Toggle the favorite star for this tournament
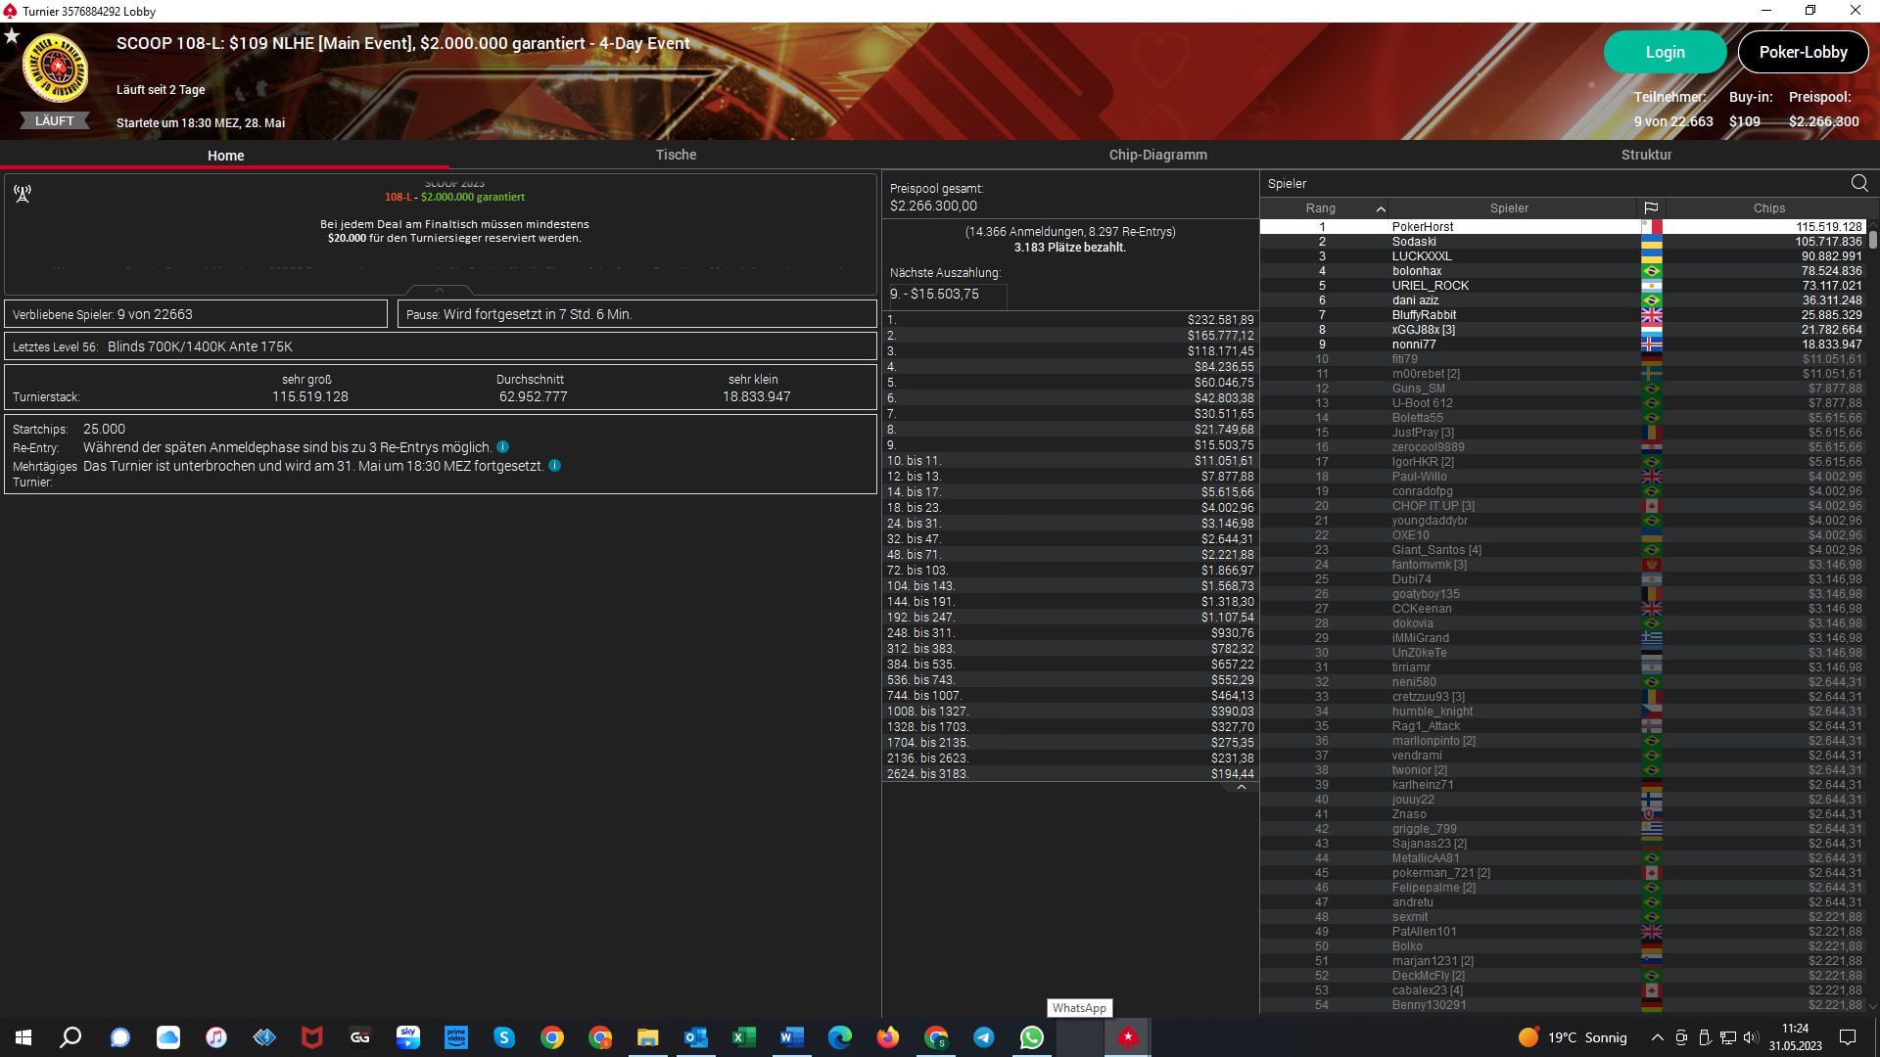 tap(12, 36)
